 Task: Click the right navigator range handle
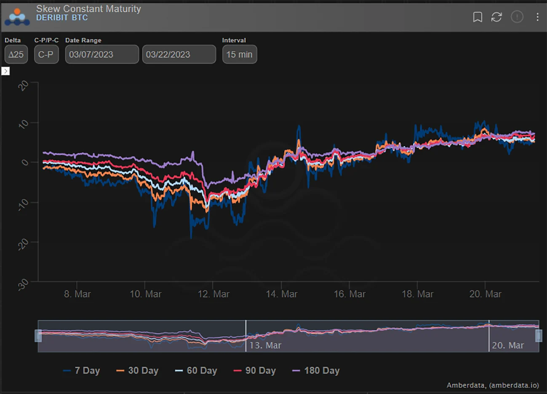pos(539,336)
